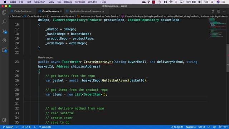Open the Terminal menu
The image size is (229, 129).
(80, 2)
